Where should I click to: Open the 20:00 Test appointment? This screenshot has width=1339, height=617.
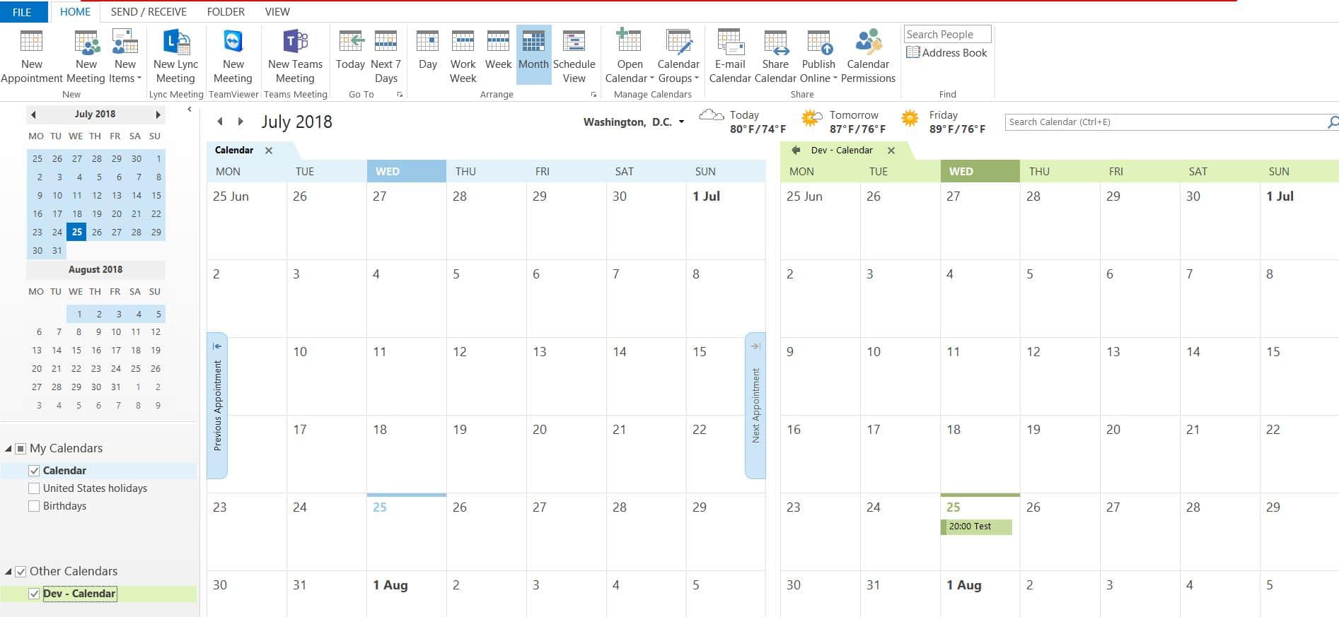click(976, 527)
